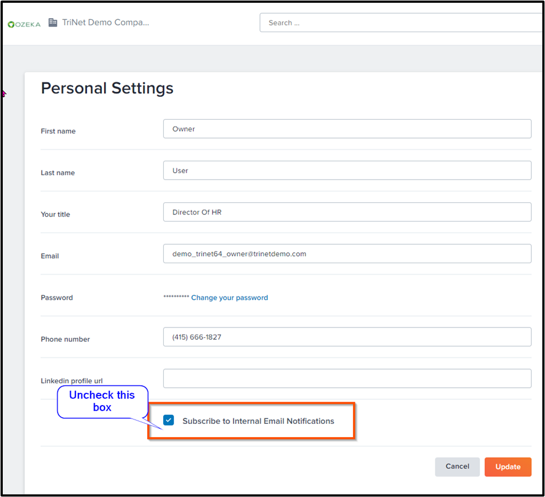545x497 pixels.
Task: Click the company building icon
Action: (x=53, y=23)
